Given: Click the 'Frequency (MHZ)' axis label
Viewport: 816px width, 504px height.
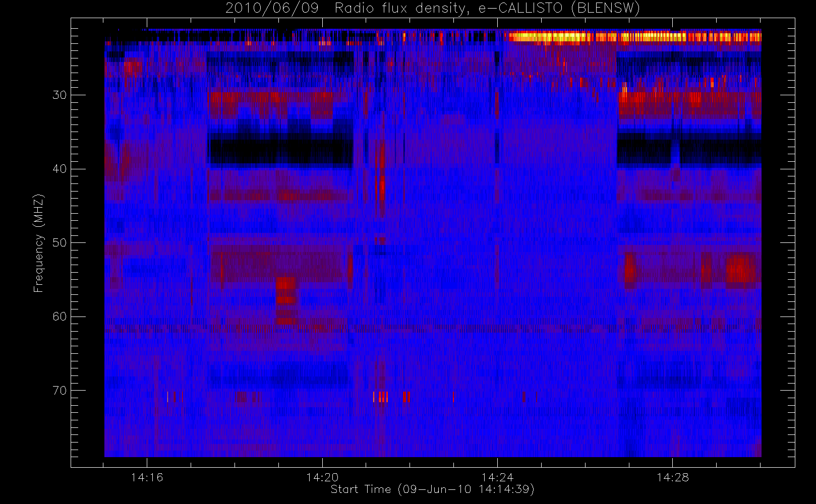Looking at the screenshot, I should tap(38, 243).
